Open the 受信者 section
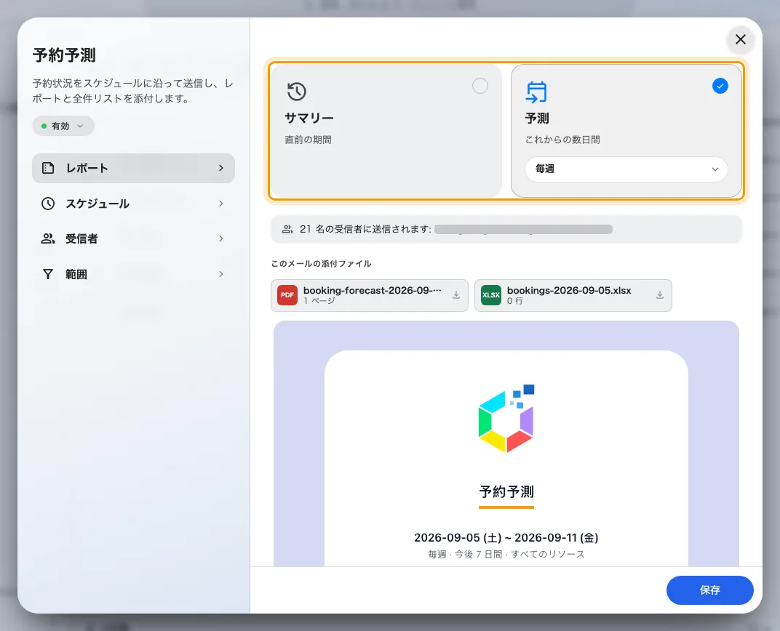780x631 pixels. (133, 239)
